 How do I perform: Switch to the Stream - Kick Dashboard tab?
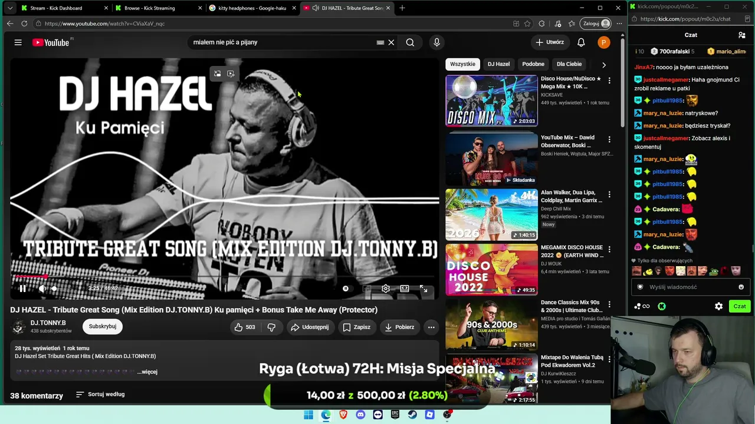point(63,8)
